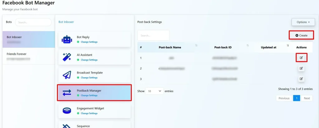Open the AI Assistant card
Image resolution: width=319 pixels, height=128 pixels.
pyautogui.click(x=95, y=57)
